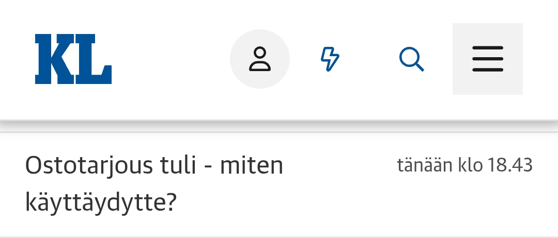Viewport: 558px width, 238px height.
Task: Click the KL logo
Action: pyautogui.click(x=73, y=59)
